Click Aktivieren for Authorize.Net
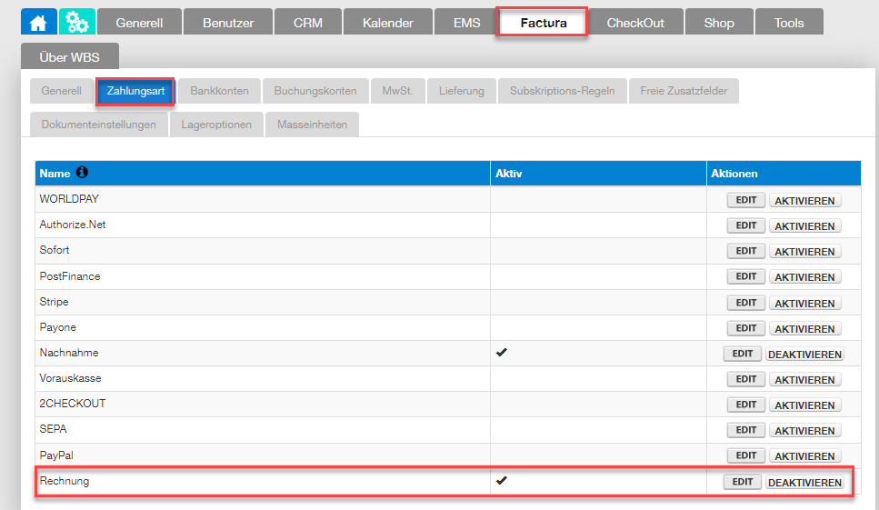Screen dimensions: 879x510 pyautogui.click(x=804, y=225)
